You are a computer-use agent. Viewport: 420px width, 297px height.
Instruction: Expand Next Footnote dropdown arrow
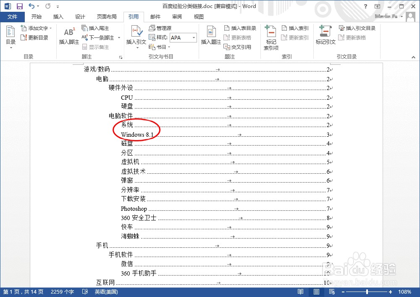tap(119, 38)
